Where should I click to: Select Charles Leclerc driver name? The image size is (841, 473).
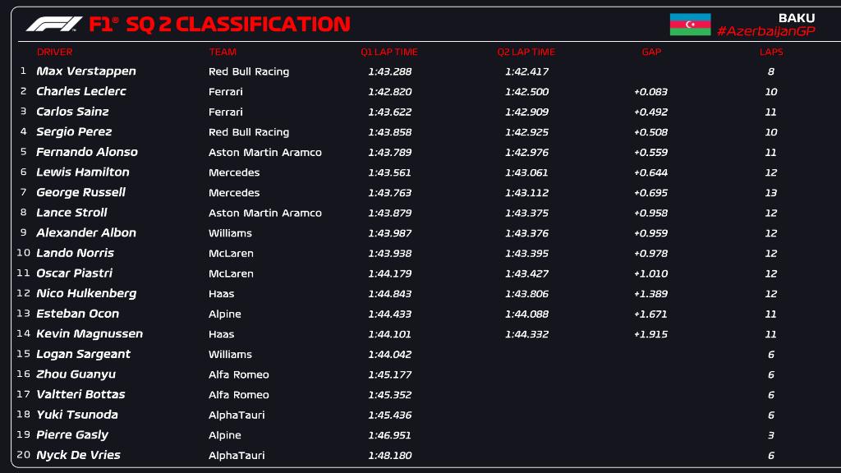point(81,91)
